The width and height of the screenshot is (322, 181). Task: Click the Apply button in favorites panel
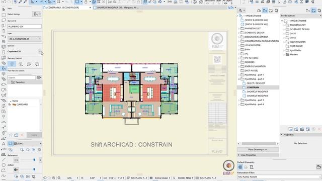point(34,135)
